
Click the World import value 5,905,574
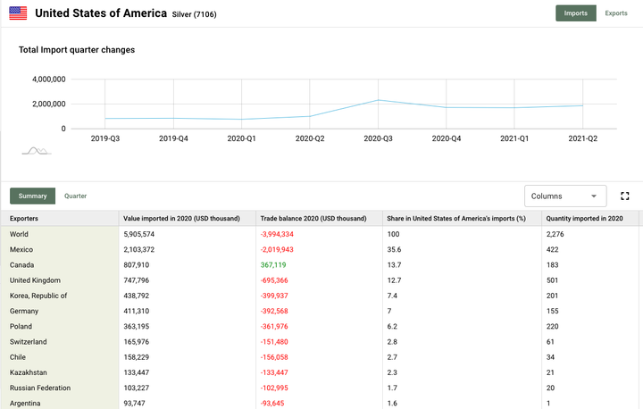click(139, 234)
